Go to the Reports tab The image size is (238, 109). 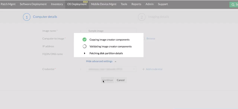[x=136, y=4]
